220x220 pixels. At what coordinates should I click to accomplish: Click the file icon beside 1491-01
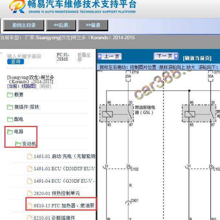click(x=30, y=169)
